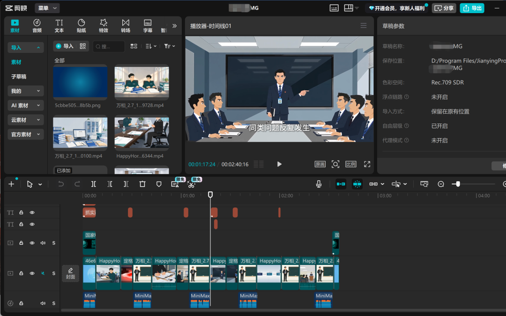Expand the AI 素材 section

point(25,105)
